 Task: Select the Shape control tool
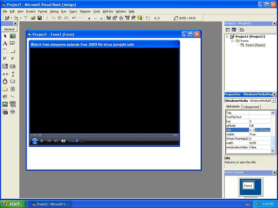click(5, 97)
